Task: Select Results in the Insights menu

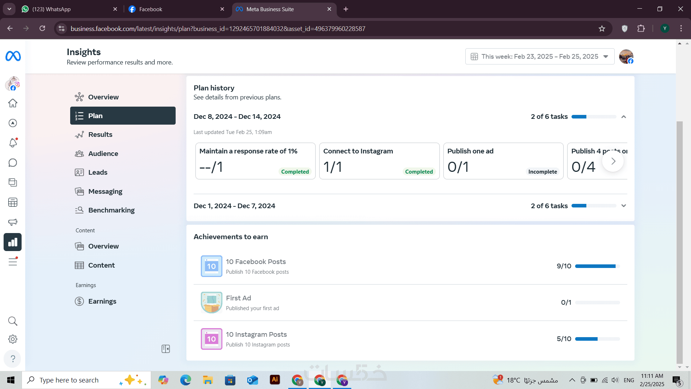Action: pyautogui.click(x=100, y=134)
